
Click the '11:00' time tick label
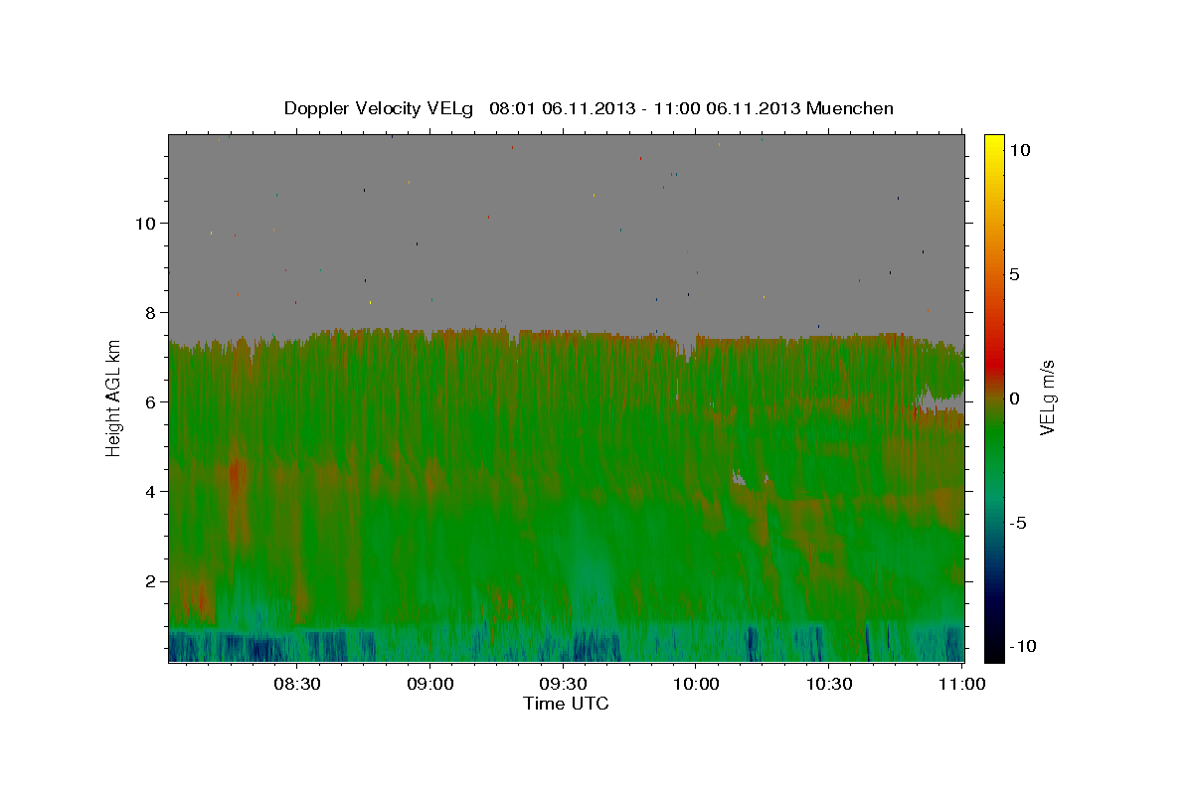tap(962, 684)
